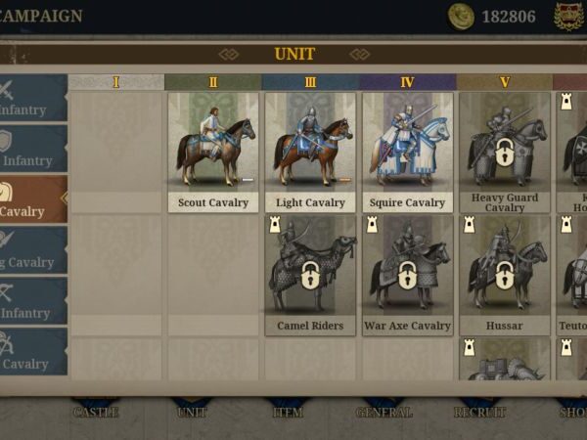The image size is (587, 440).
Task: Open the RECRUIT bottom menu
Action: tap(480, 412)
